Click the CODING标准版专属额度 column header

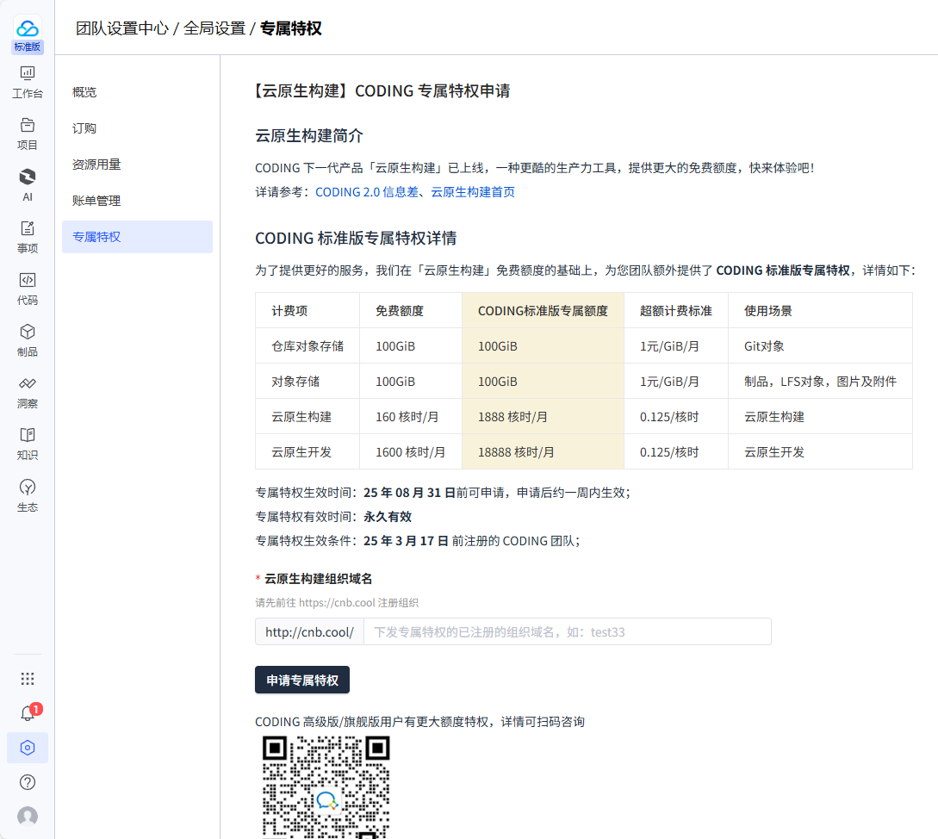tap(543, 311)
